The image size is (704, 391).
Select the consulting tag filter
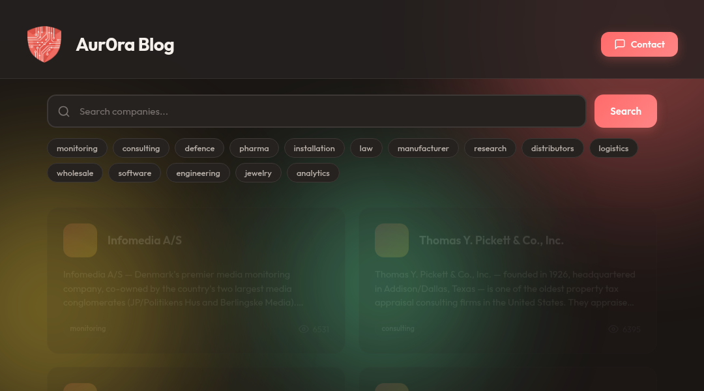pos(141,148)
